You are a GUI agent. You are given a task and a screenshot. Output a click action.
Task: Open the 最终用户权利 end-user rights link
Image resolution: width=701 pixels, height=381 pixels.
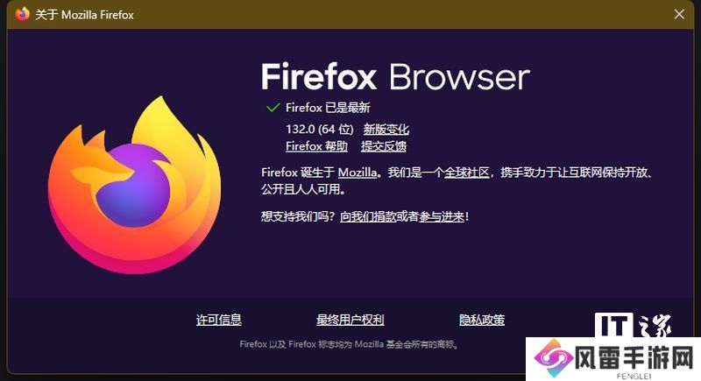(350, 320)
